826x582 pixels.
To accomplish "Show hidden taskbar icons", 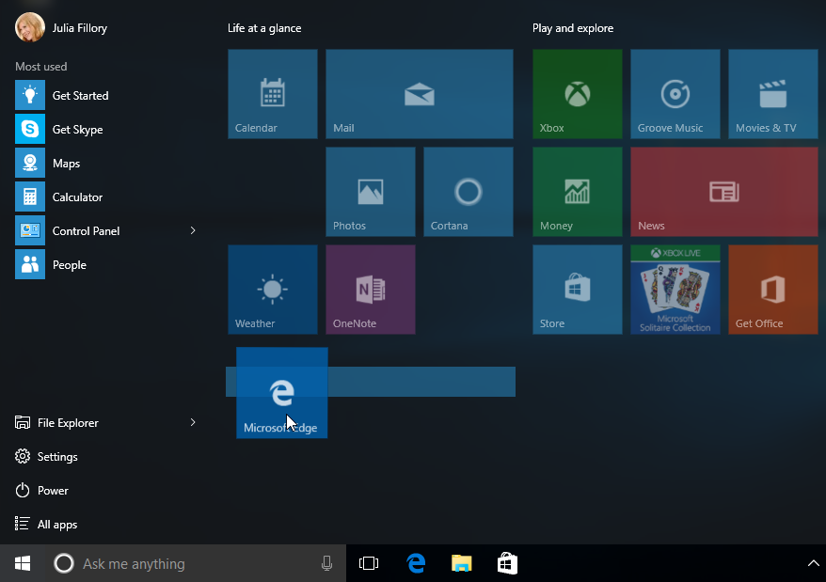I will (815, 562).
